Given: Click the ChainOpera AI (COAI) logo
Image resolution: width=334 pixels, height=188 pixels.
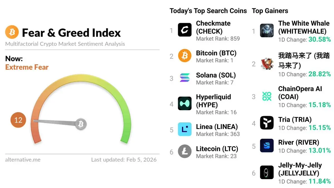Looking at the screenshot, I should tap(267, 96).
